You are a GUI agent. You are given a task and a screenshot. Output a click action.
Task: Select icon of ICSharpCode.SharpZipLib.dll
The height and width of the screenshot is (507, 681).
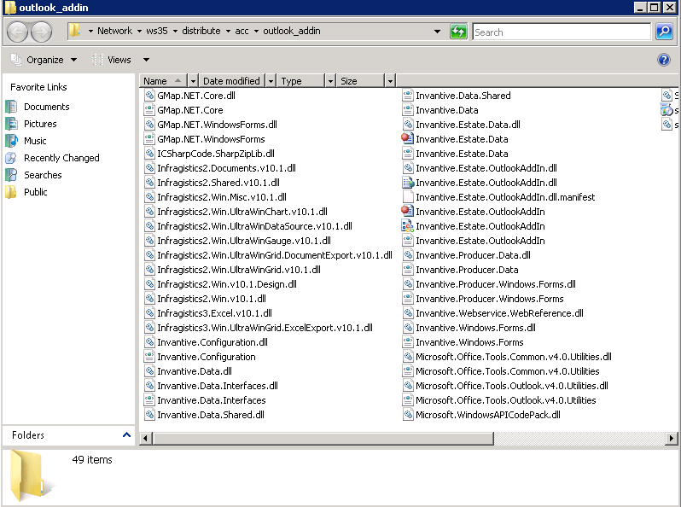[x=149, y=154]
